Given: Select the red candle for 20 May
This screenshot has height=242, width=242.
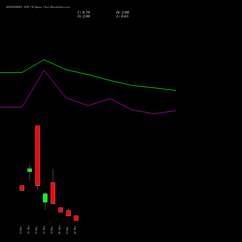Looking at the screenshot, I should point(60,210).
